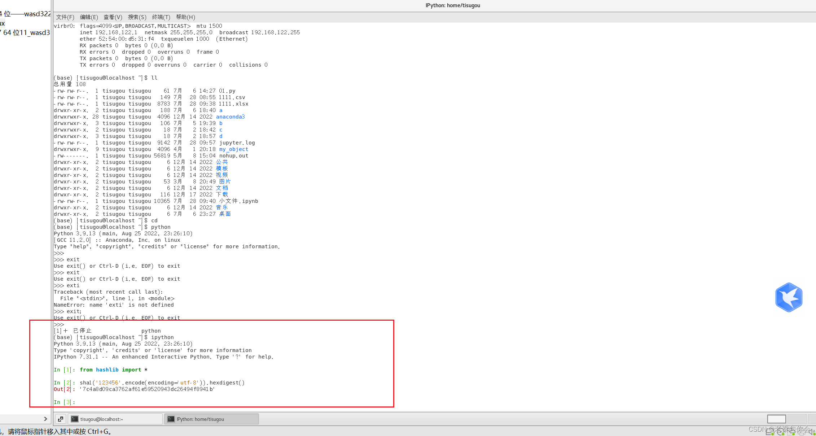Click the SHA1 hash output string

(147, 389)
